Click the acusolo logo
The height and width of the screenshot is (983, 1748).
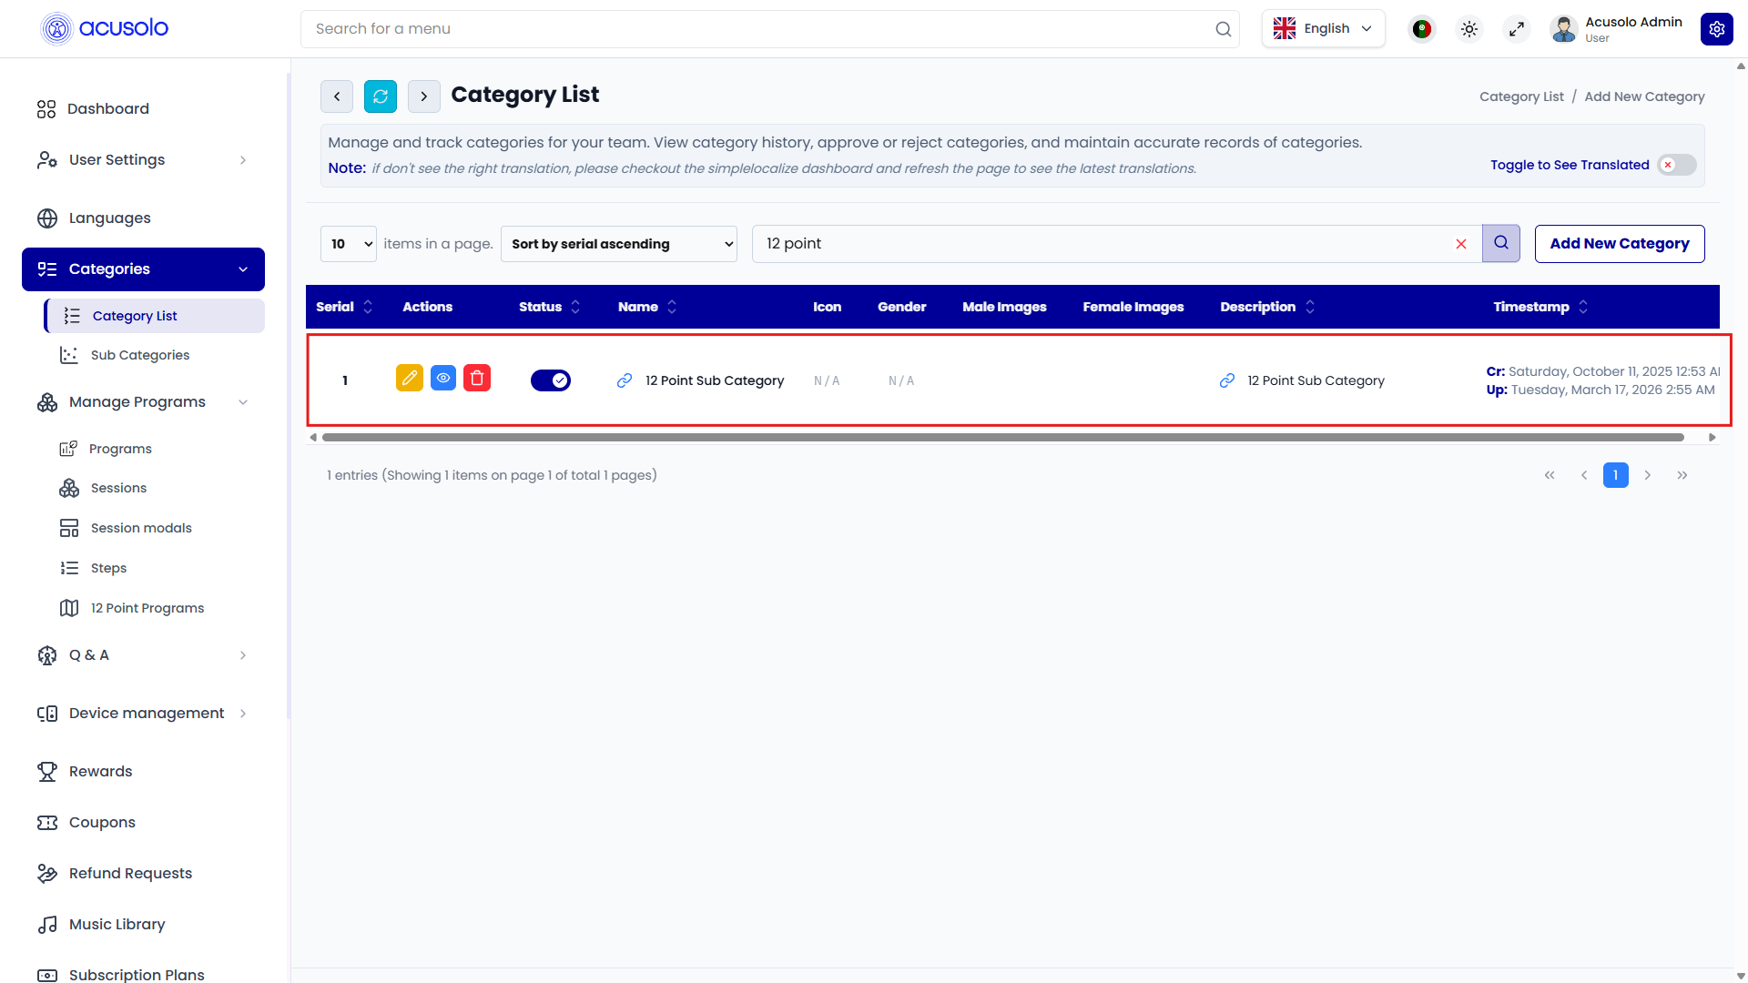(x=105, y=28)
